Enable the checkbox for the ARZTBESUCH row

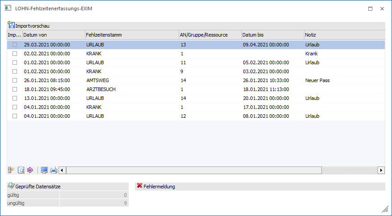15,89
